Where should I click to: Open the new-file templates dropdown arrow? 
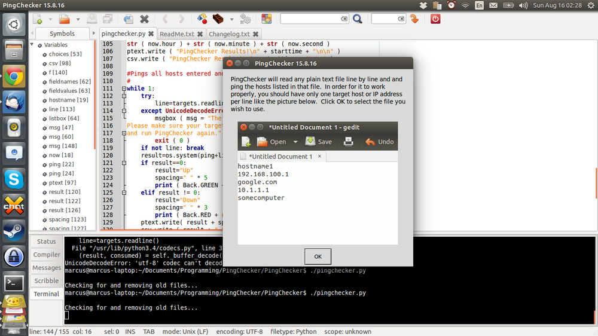[x=50, y=19]
